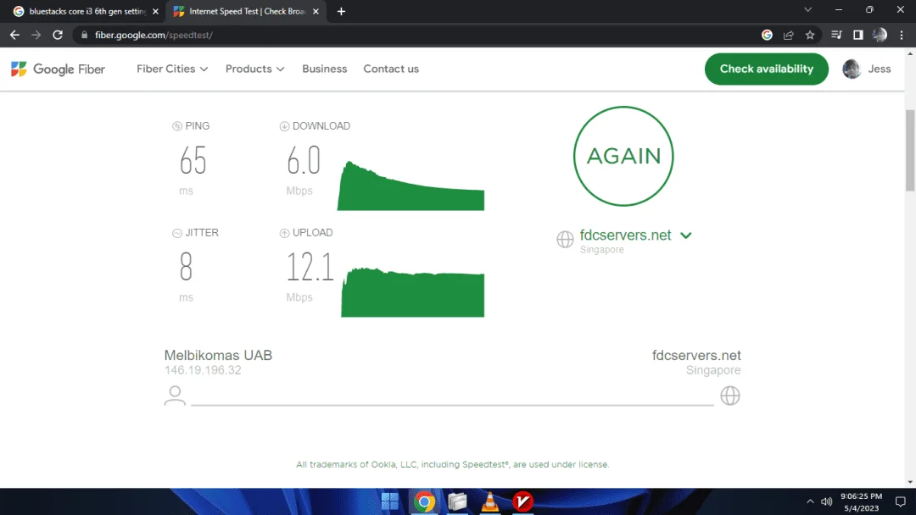Open the media control toolbar icon
Image resolution: width=916 pixels, height=515 pixels.
(x=836, y=35)
